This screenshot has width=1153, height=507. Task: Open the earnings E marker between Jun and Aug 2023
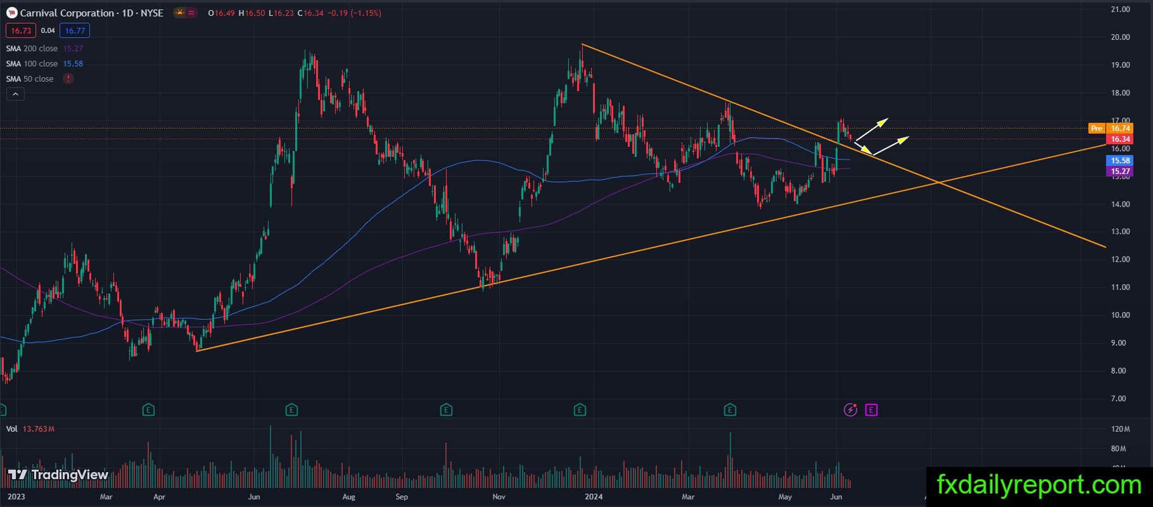coord(291,410)
